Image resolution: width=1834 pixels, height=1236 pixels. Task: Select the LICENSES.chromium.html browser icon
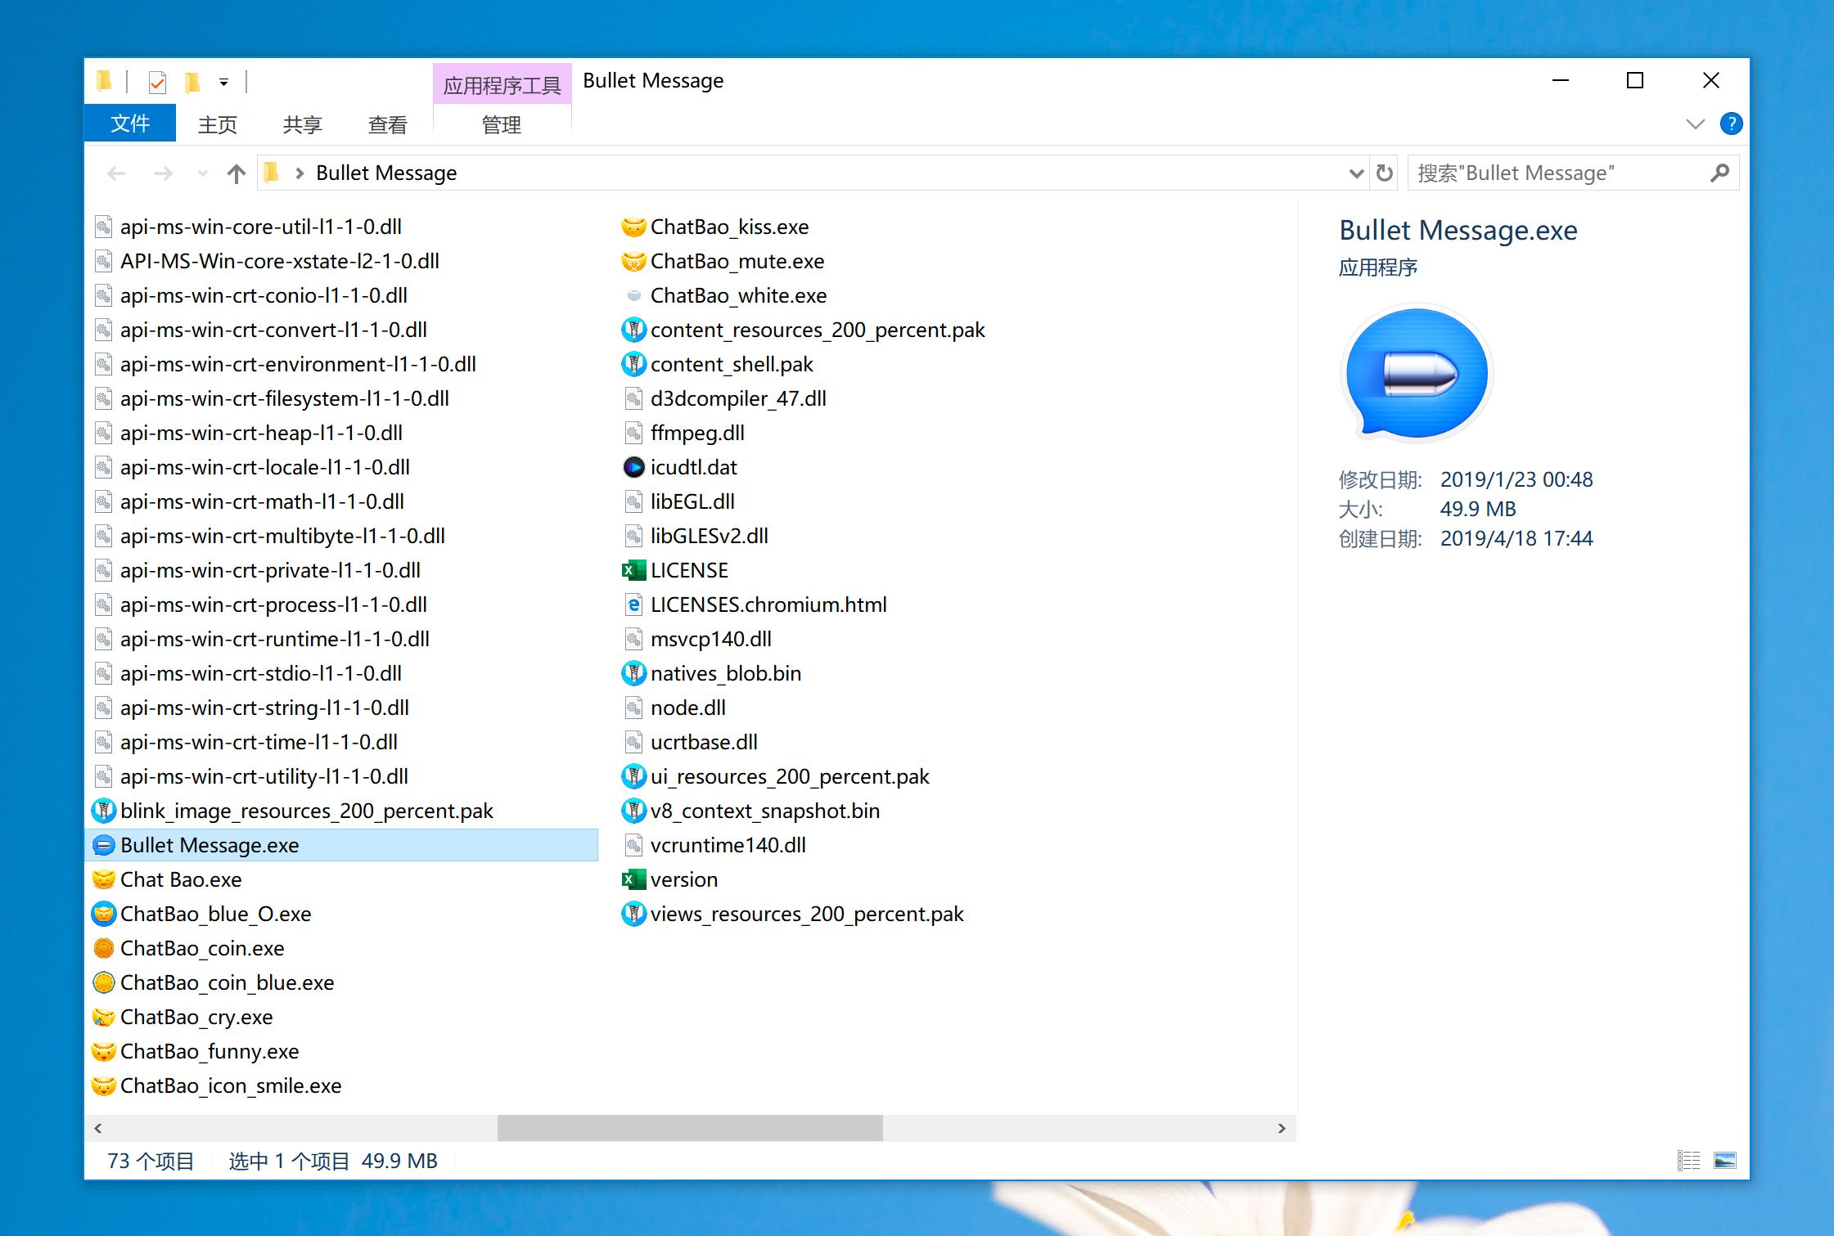click(633, 605)
